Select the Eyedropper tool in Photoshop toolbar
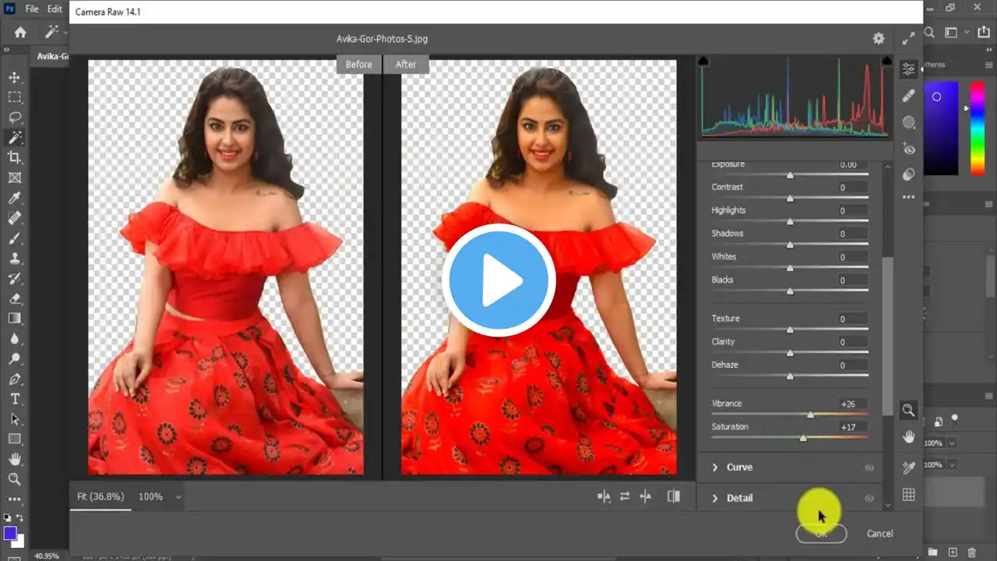 (15, 198)
